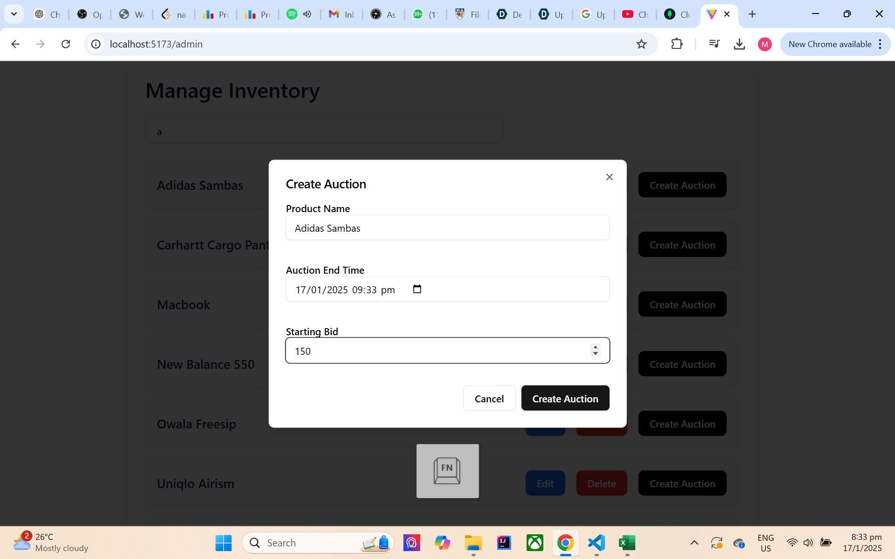Click the Windows taskbar Search box

[318, 543]
